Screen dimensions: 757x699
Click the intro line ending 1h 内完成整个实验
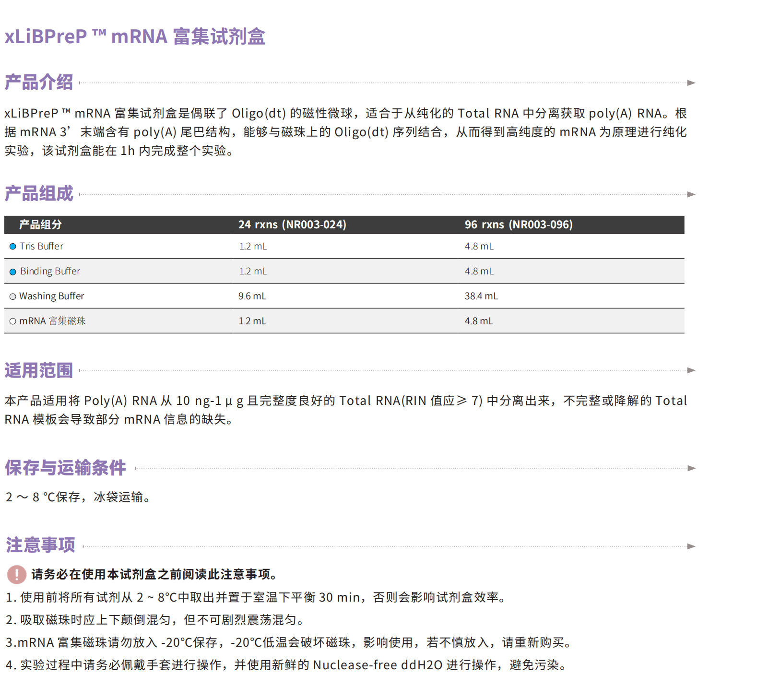coord(119,151)
